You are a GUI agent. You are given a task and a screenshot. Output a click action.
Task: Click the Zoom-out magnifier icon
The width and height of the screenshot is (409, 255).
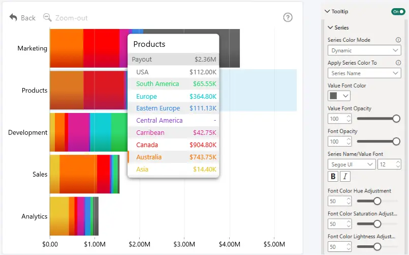47,17
